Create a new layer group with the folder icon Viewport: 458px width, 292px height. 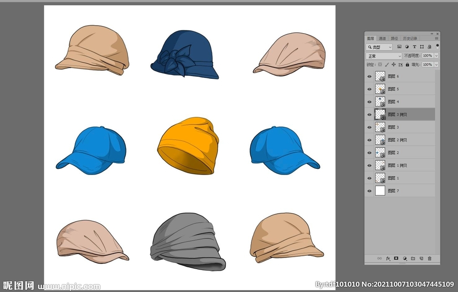[413, 258]
